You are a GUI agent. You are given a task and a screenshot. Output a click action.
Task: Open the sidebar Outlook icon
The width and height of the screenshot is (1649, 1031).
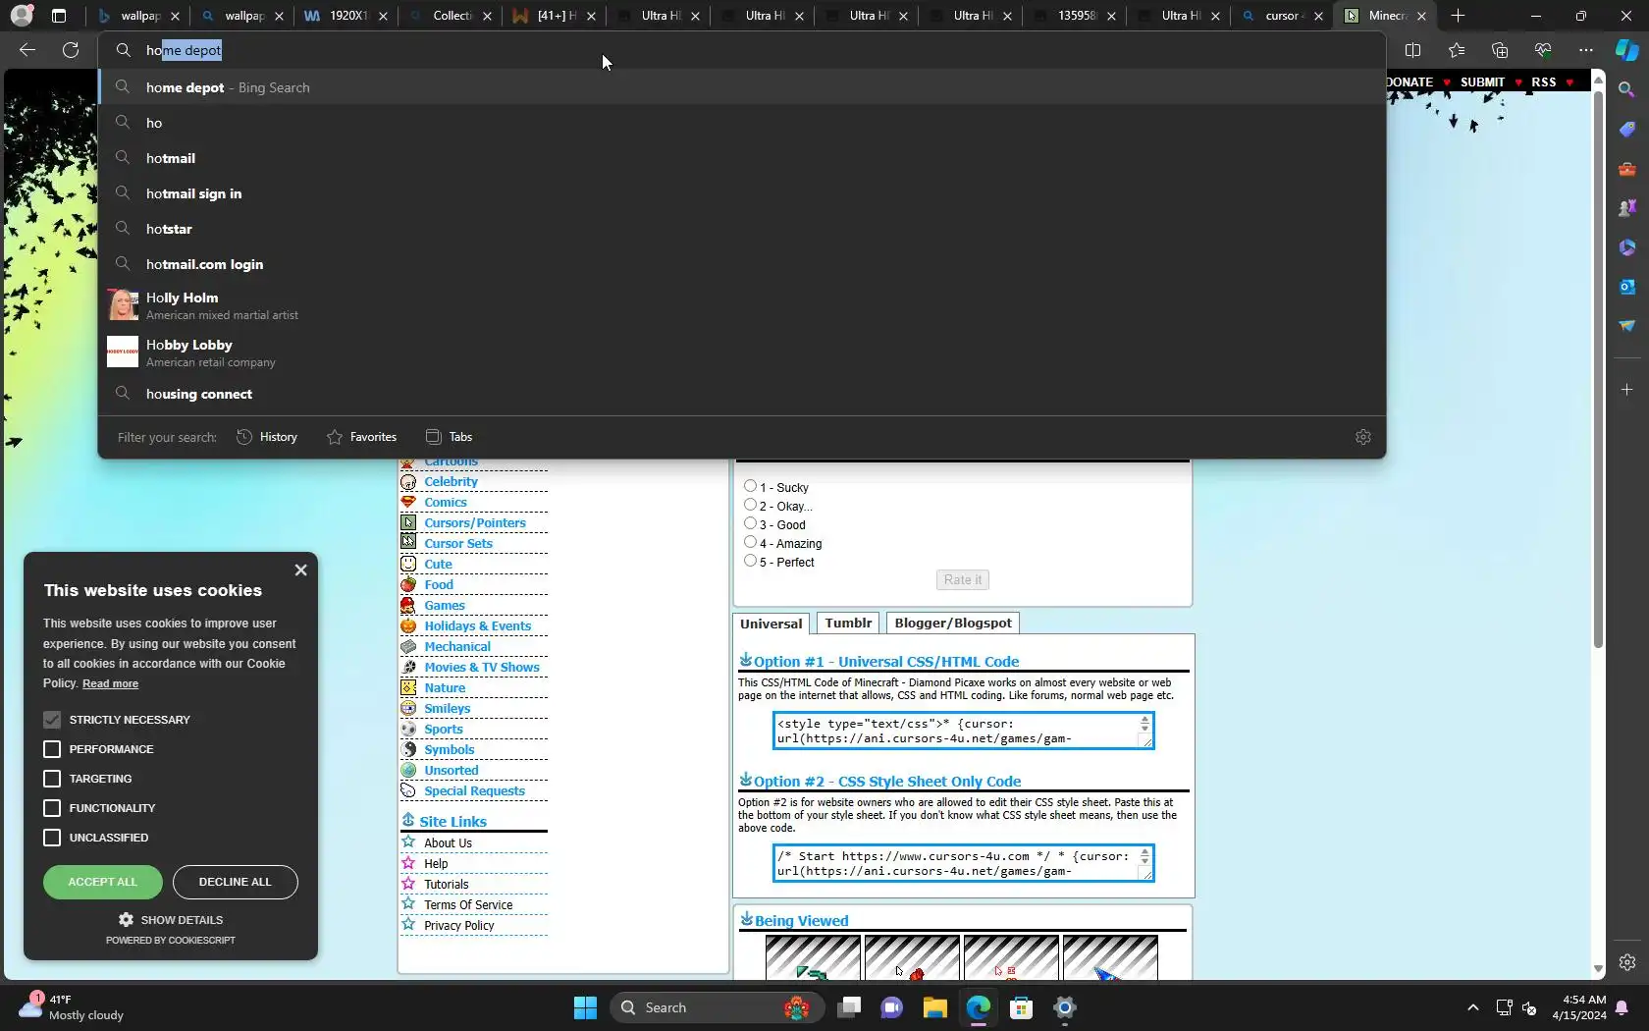click(x=1626, y=286)
